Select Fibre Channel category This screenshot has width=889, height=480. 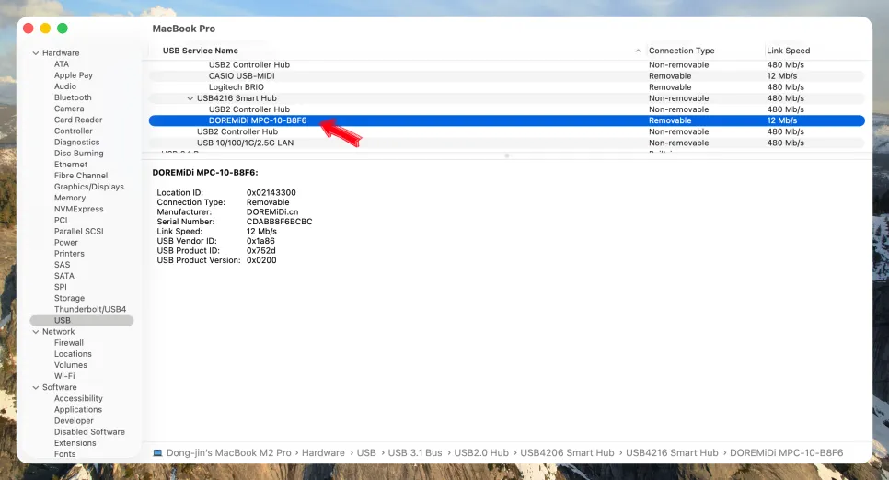point(80,176)
